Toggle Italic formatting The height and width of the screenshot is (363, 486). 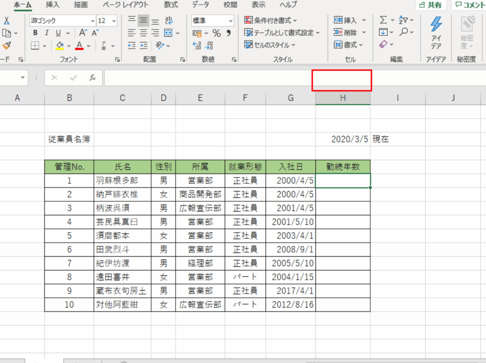click(47, 33)
